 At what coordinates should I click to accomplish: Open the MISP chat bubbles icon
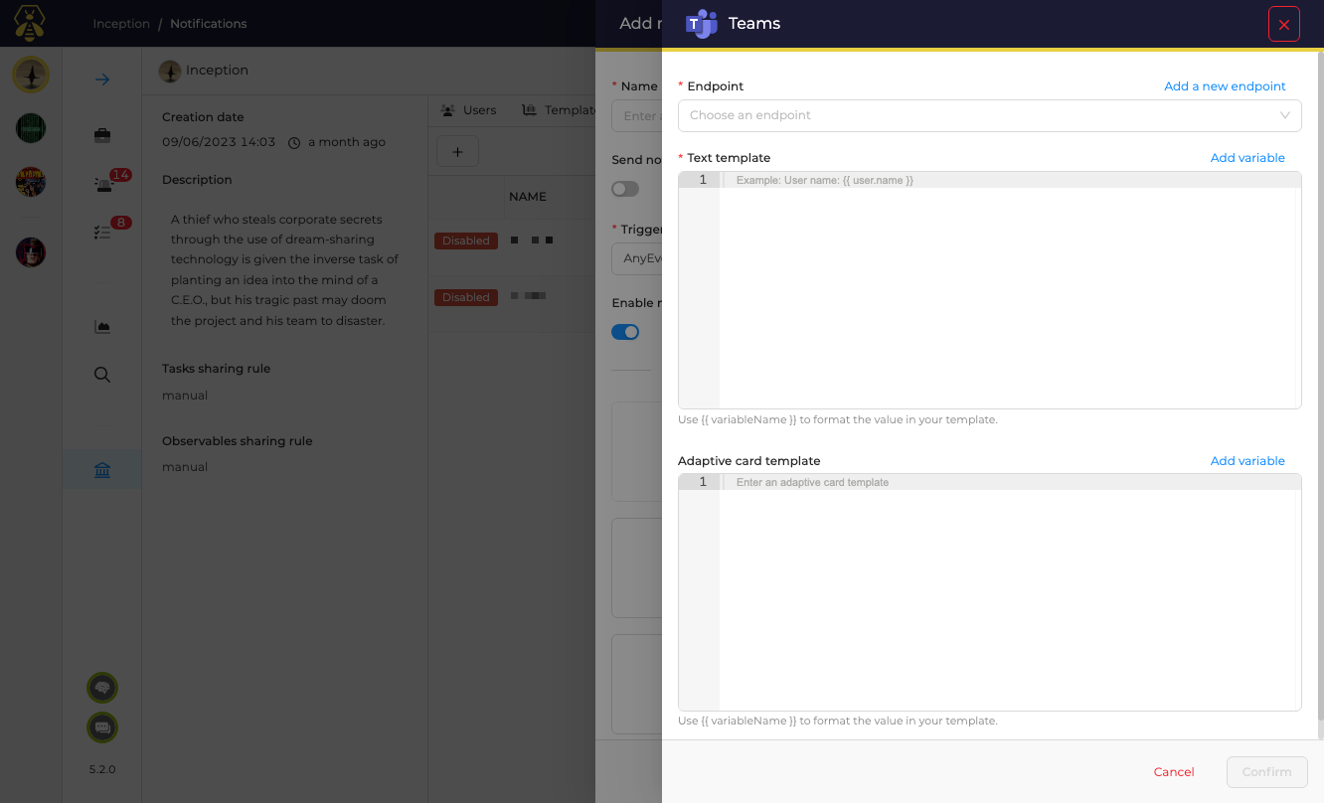click(102, 727)
